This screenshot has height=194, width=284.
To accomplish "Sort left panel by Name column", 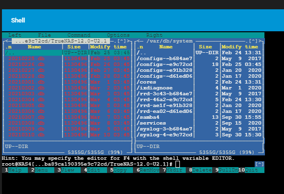I will tap(34, 47).
